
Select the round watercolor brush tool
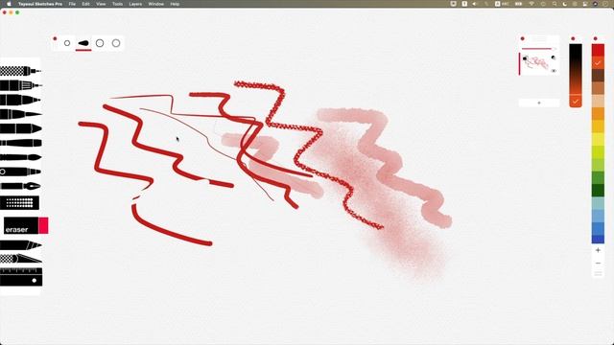tap(21, 157)
